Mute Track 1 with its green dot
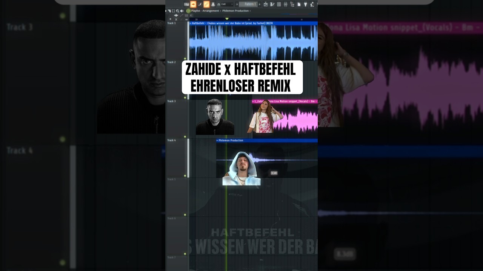The image size is (483, 271). 185,58
